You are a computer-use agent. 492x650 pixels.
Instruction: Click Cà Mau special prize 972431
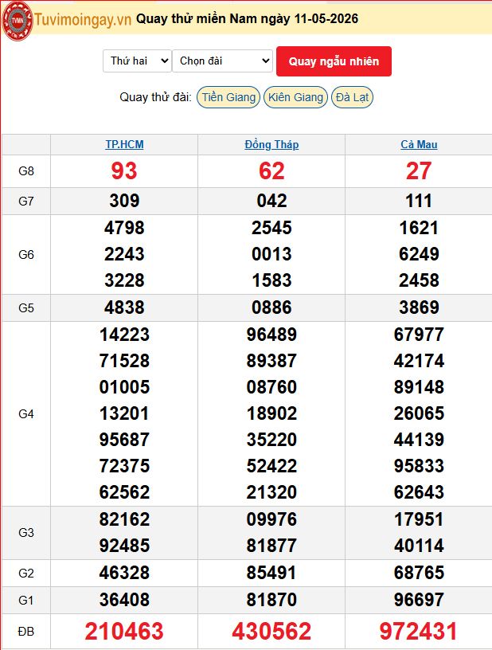click(x=419, y=632)
